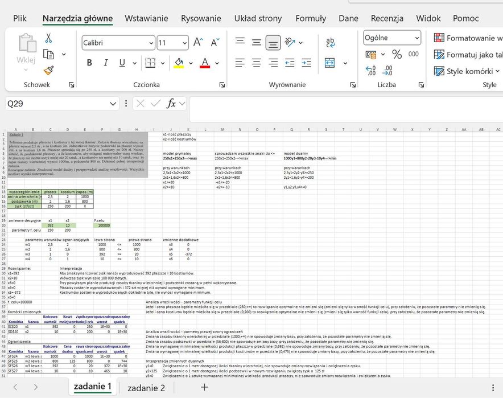Switch to the Układ strony tab
This screenshot has height=398, width=503.
pyautogui.click(x=258, y=18)
